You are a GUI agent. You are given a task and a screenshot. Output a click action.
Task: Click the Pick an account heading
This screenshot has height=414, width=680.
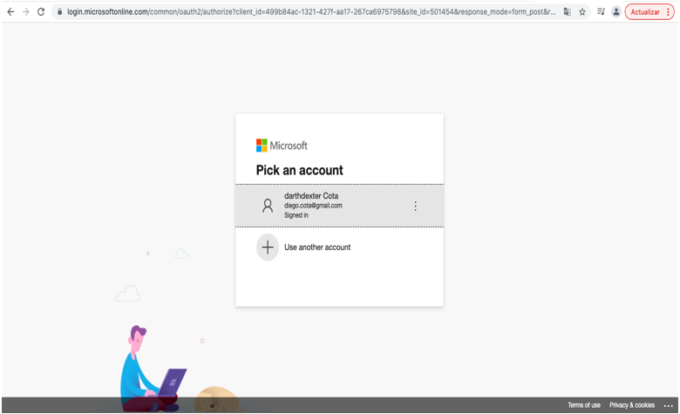coord(299,170)
